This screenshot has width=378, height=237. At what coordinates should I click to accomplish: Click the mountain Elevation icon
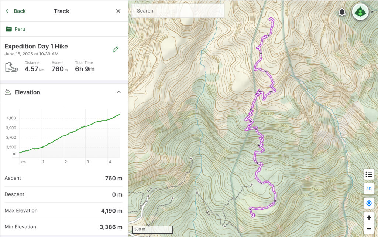click(8, 92)
